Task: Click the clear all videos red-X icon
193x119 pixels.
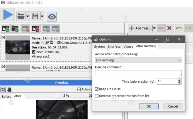Action: (35, 29)
